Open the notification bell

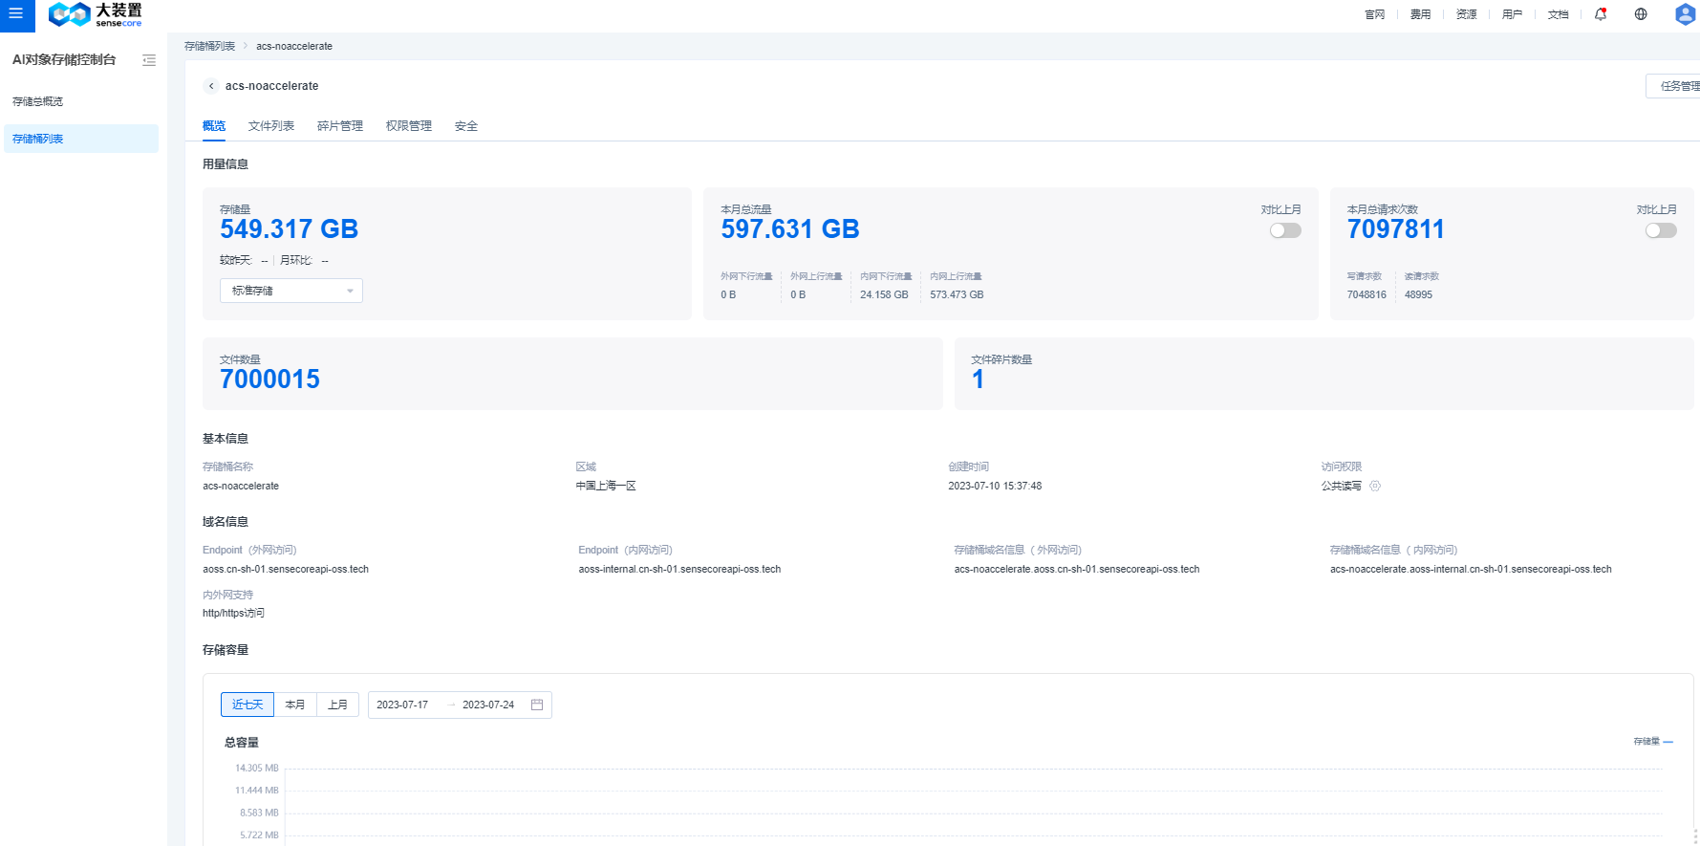tap(1601, 14)
